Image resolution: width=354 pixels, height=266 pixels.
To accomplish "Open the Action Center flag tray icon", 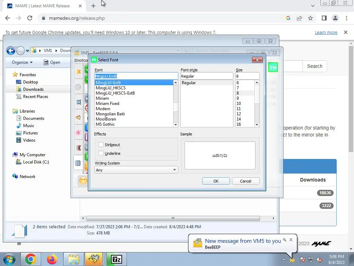I will (x=302, y=259).
